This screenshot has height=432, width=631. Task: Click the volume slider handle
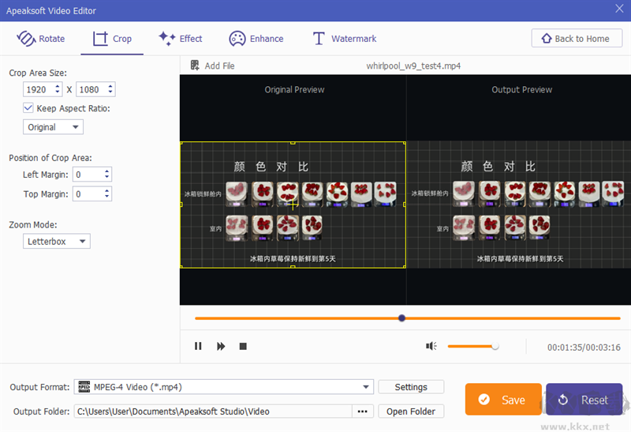coord(495,346)
